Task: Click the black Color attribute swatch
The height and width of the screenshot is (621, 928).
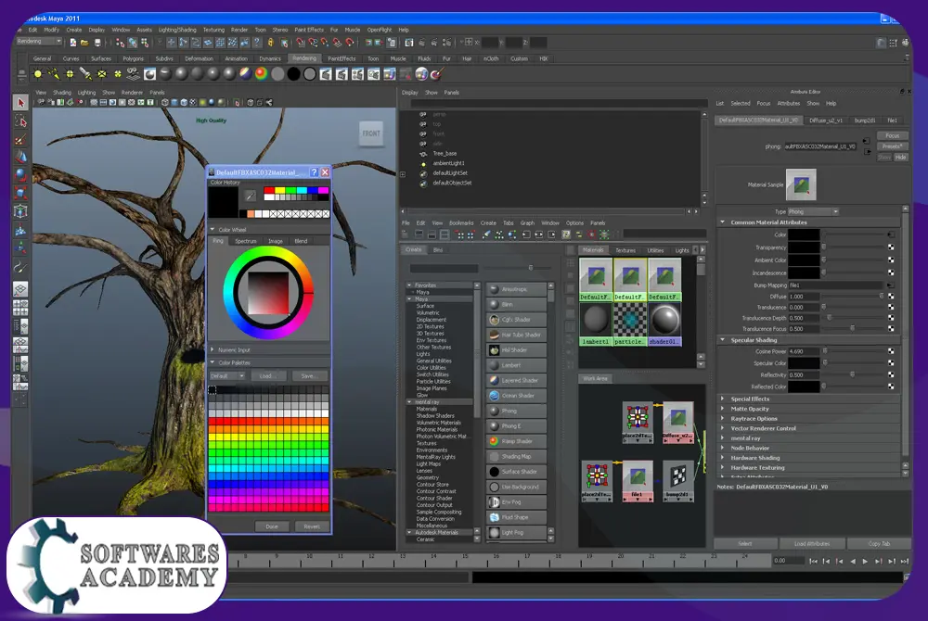Action: [x=803, y=234]
